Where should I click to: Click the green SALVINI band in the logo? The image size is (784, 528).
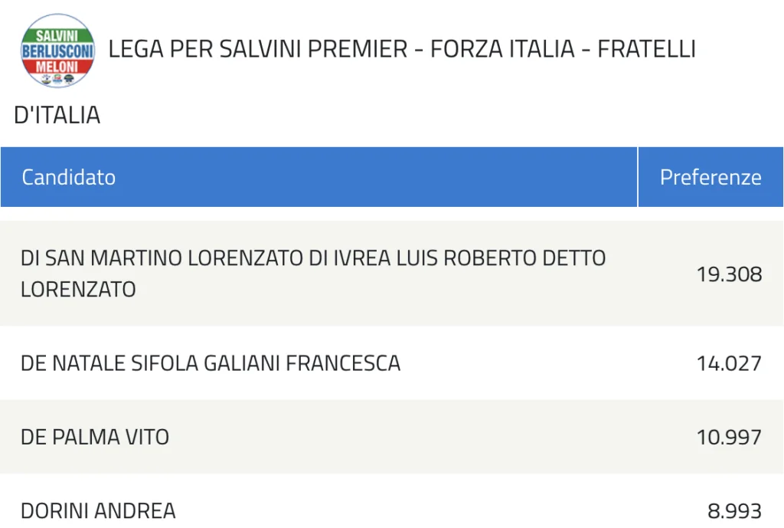59,34
